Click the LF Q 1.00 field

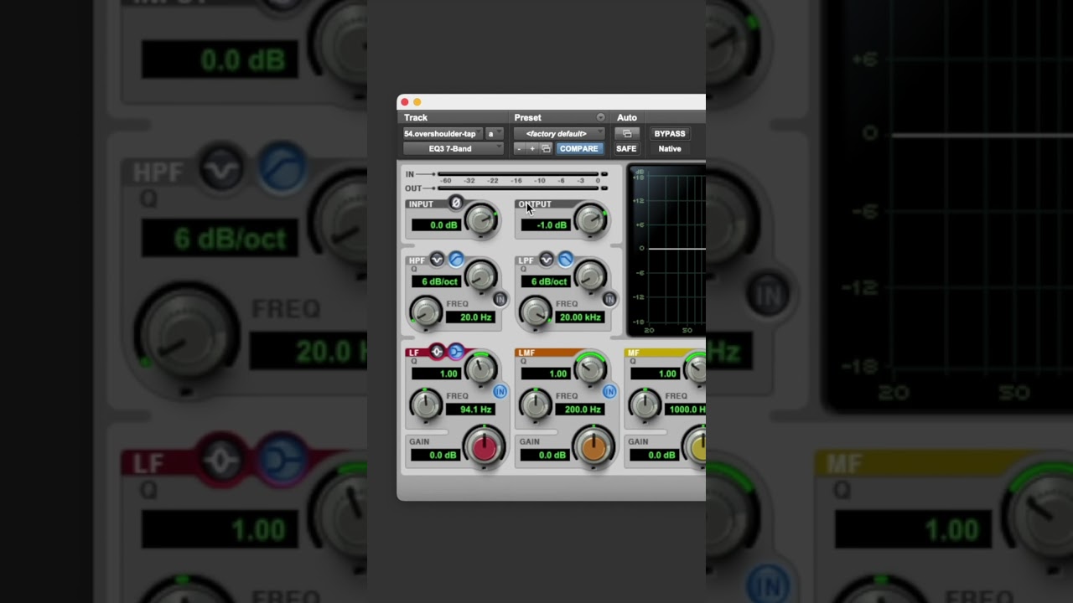pos(436,374)
